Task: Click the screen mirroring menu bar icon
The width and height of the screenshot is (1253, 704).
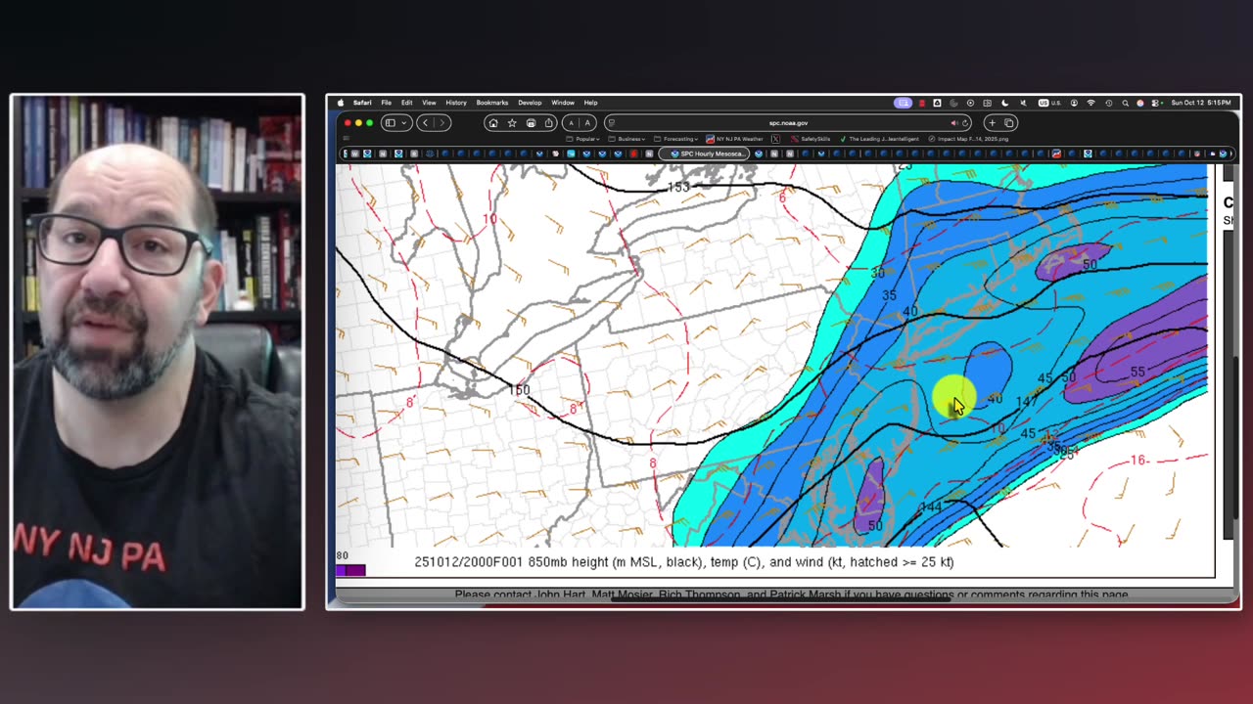Action: coord(903,103)
